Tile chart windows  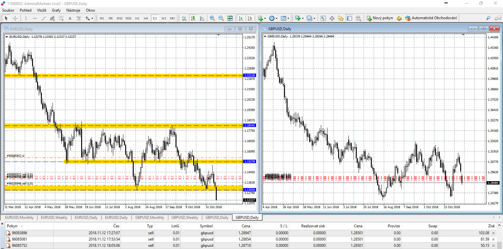(x=230, y=18)
